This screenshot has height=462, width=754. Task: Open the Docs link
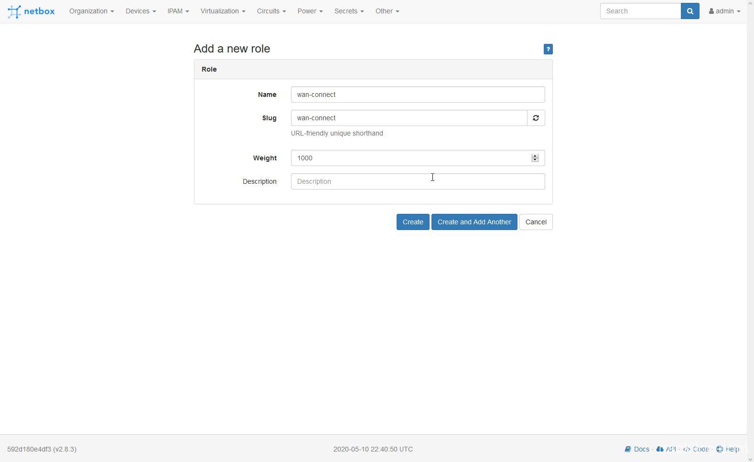pos(637,449)
